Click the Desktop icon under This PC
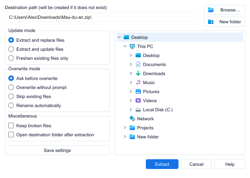This screenshot has width=250, height=178. click(138, 55)
